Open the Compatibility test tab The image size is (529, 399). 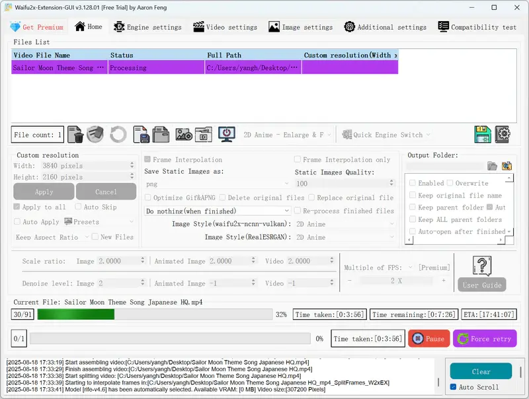click(x=477, y=27)
